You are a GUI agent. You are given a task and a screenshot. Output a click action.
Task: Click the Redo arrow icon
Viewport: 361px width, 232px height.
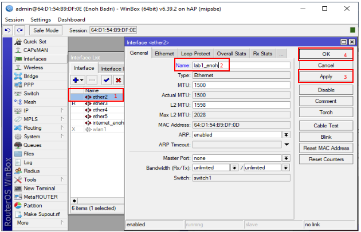[x=20, y=30]
